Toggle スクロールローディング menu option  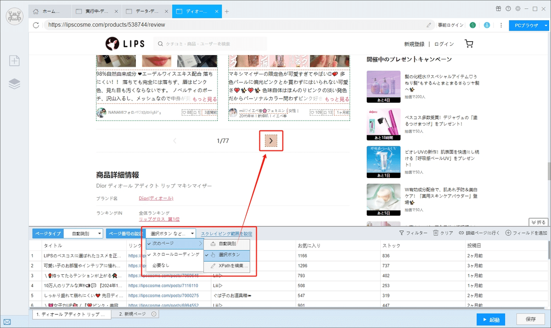pyautogui.click(x=174, y=254)
